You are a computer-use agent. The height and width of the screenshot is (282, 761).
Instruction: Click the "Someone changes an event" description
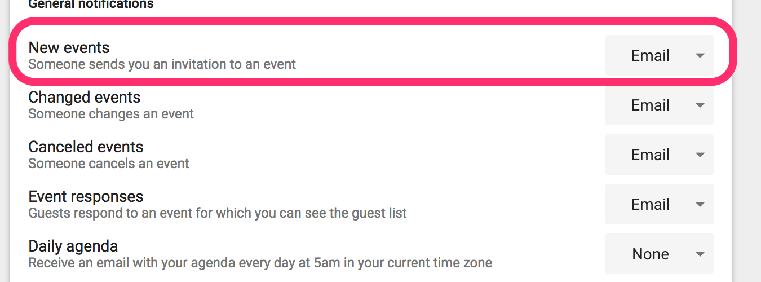[x=110, y=114]
